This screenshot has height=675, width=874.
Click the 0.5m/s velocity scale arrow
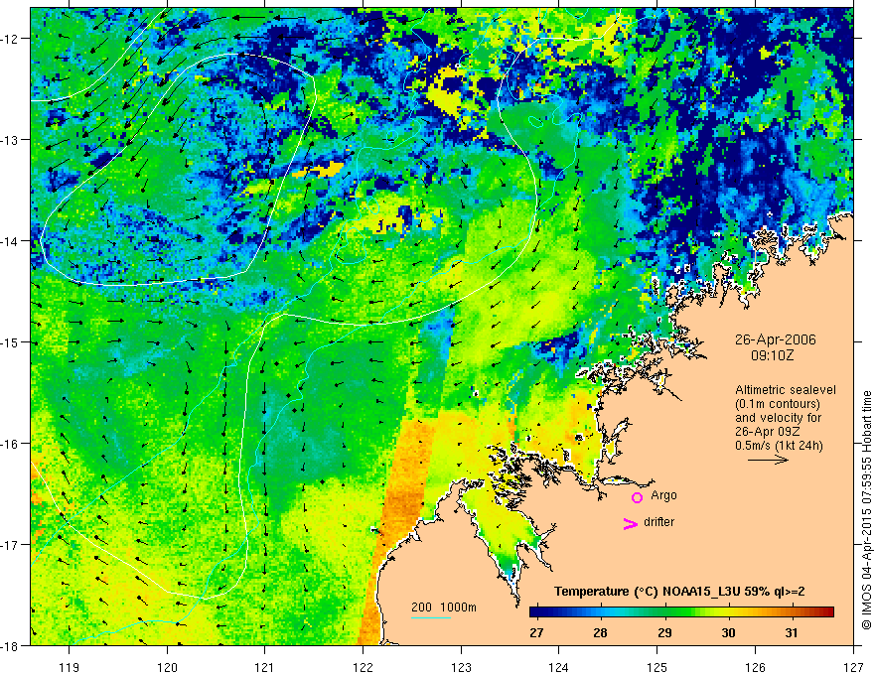768,460
